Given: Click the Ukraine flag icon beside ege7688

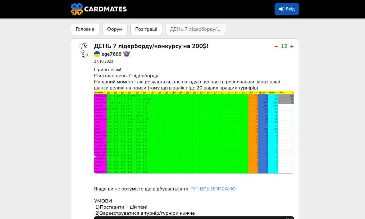Looking at the screenshot, I should (97, 54).
